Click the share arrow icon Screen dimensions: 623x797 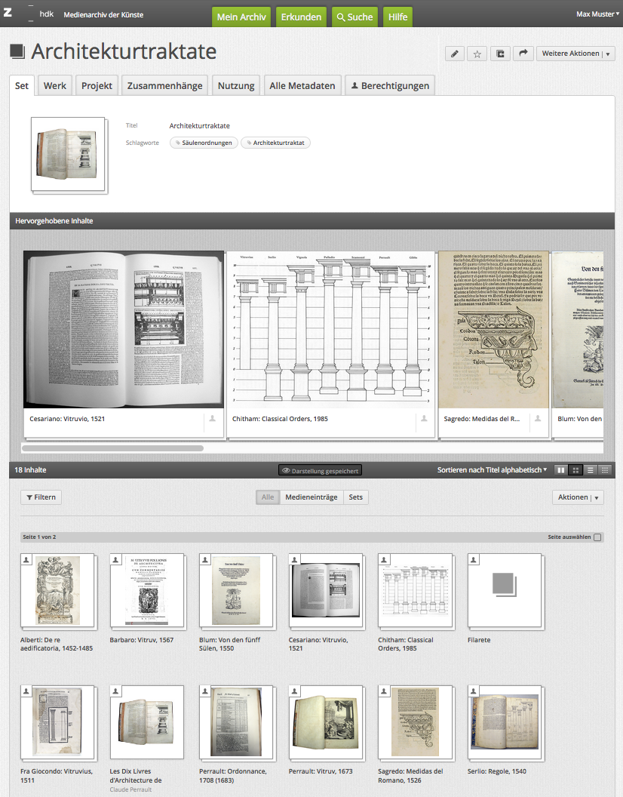pos(523,54)
